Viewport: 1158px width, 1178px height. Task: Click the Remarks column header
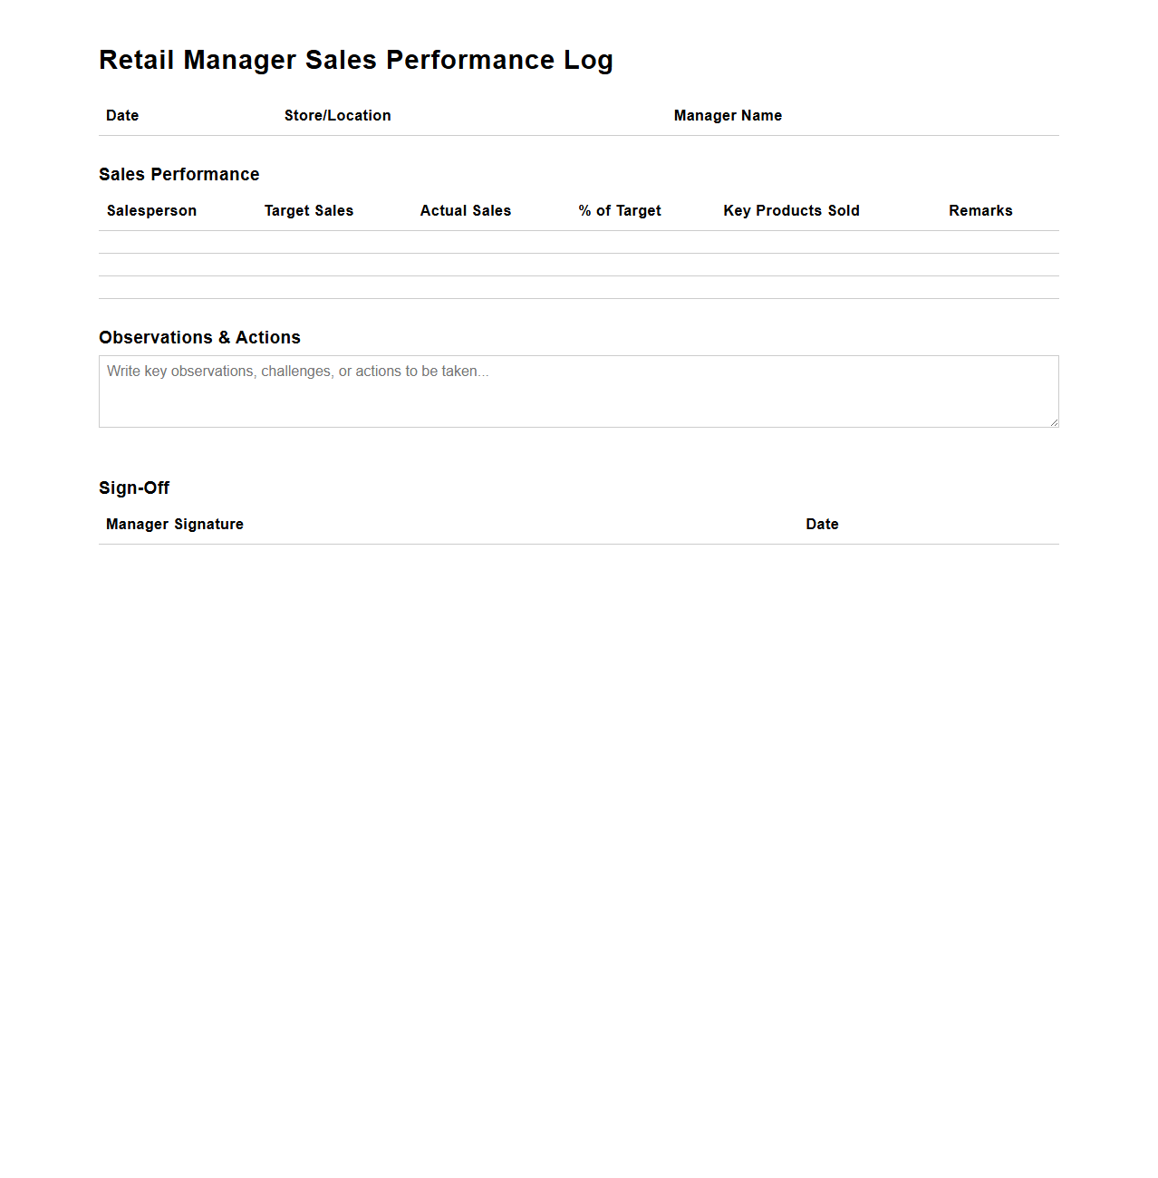pos(980,210)
